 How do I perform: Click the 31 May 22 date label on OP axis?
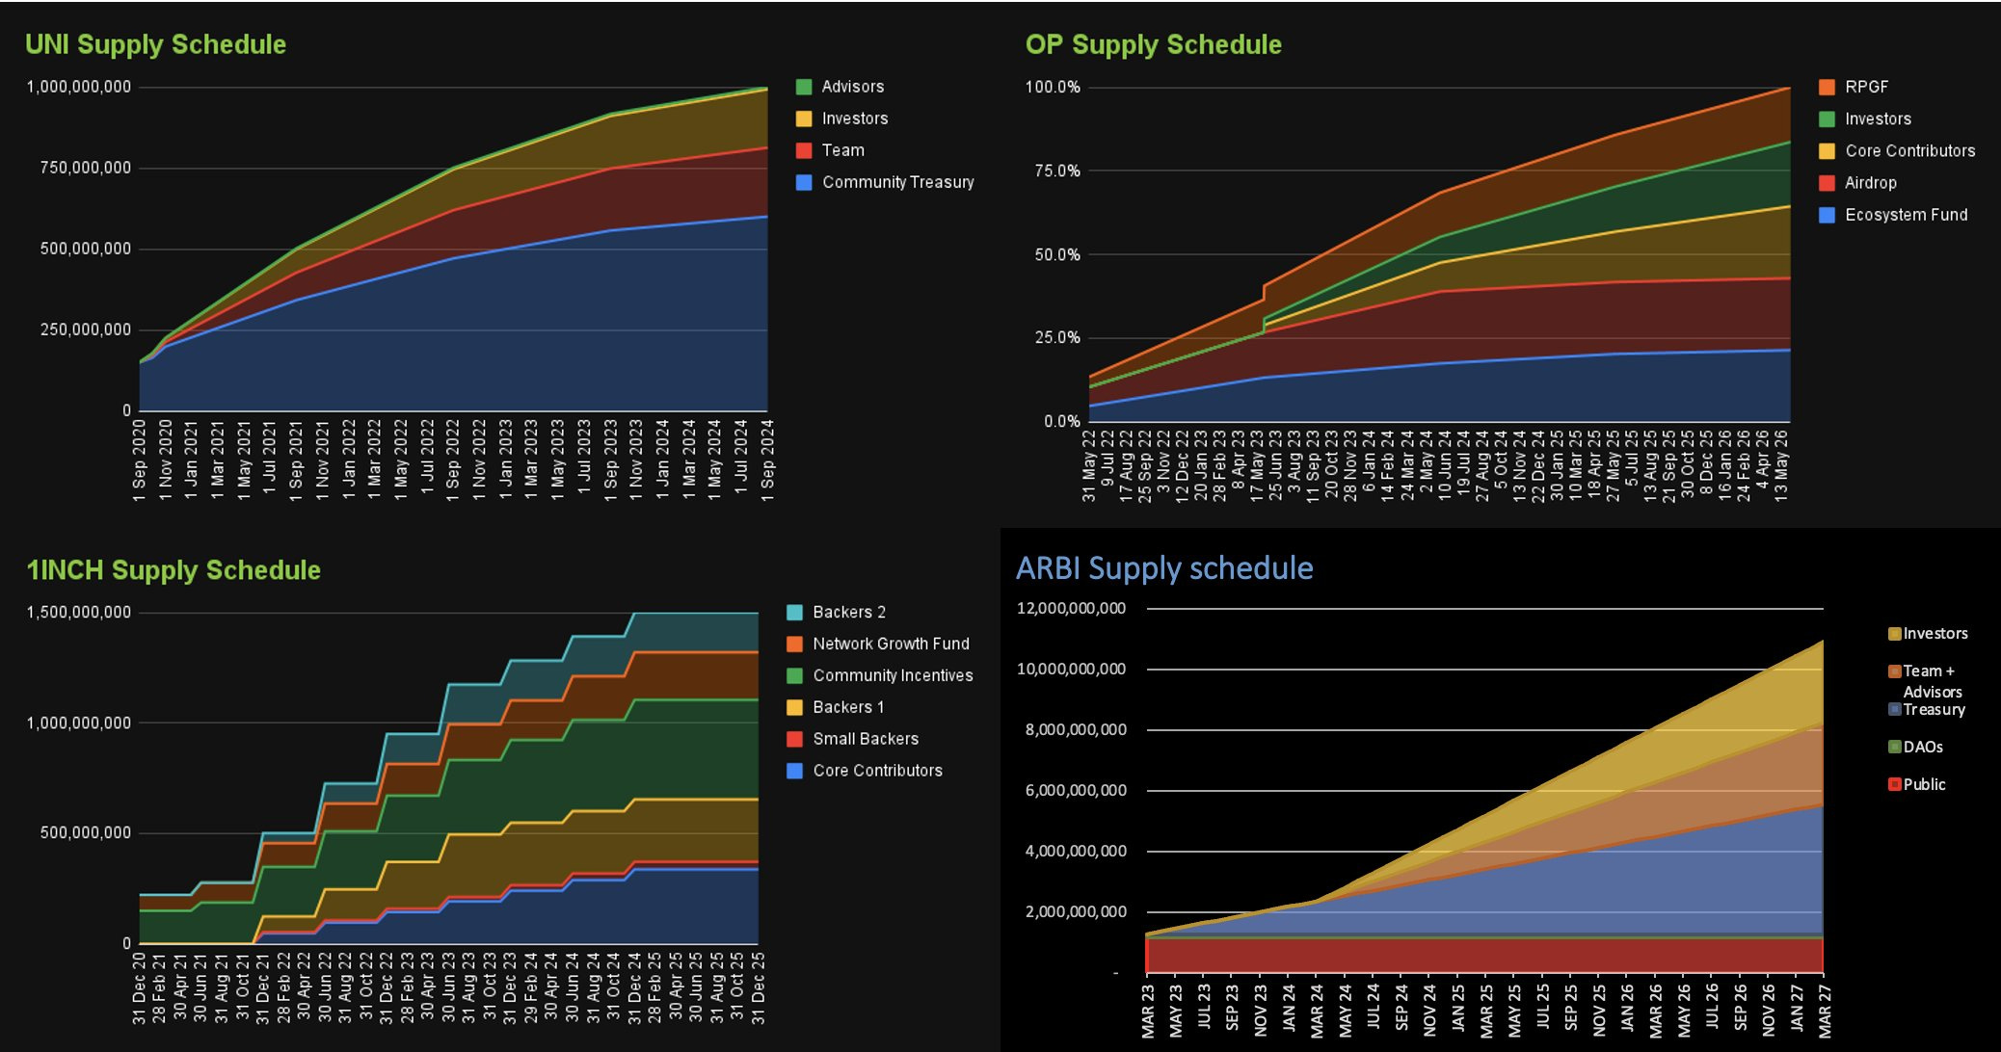pos(1089,464)
